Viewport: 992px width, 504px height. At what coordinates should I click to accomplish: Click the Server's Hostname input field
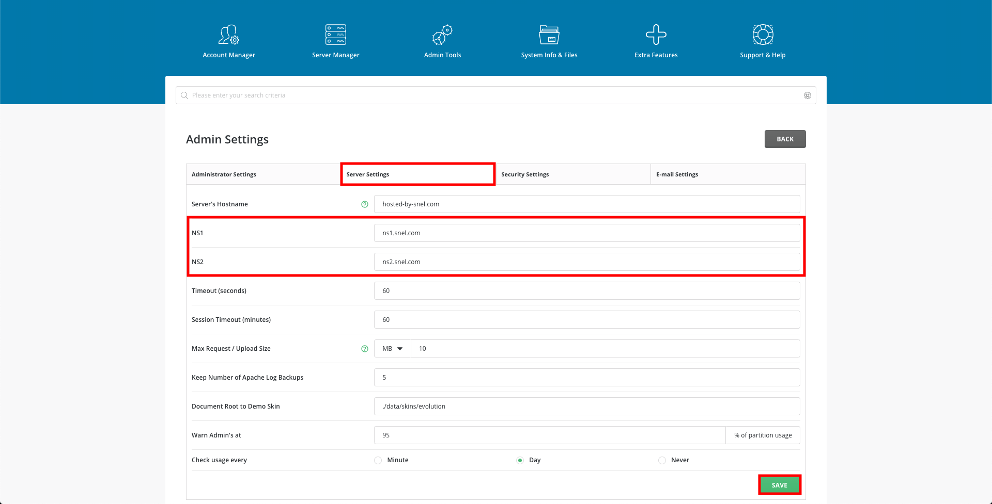coord(587,204)
